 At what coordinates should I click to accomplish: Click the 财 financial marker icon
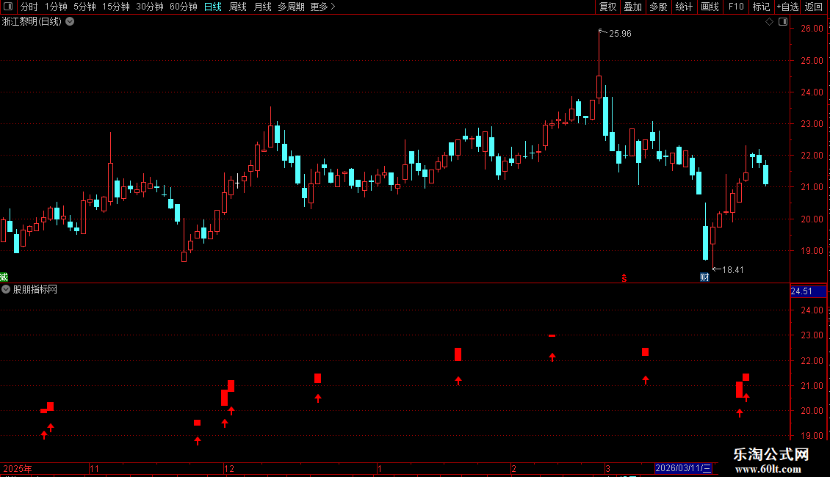click(x=704, y=277)
